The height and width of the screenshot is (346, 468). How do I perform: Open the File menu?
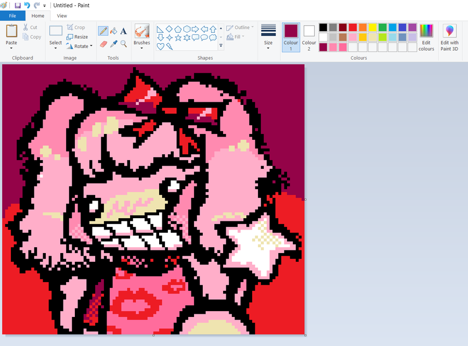[x=12, y=16]
